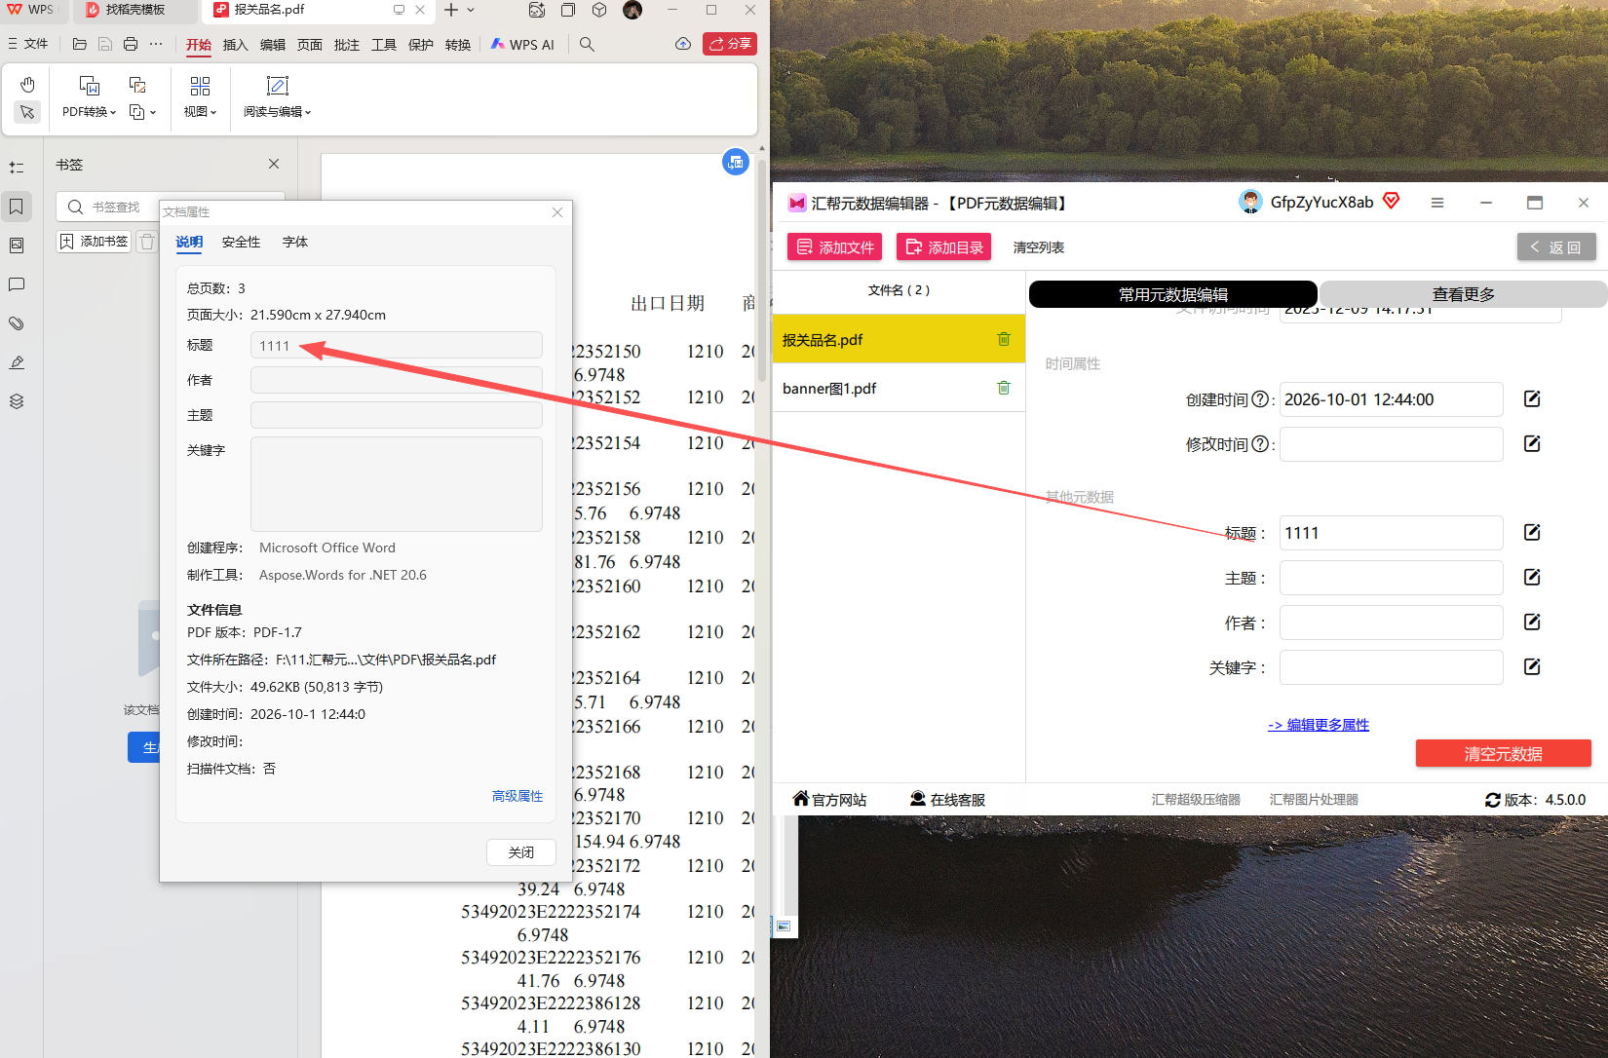Open the 汇帮图片处理器 link
The width and height of the screenshot is (1608, 1058).
pos(1314,800)
